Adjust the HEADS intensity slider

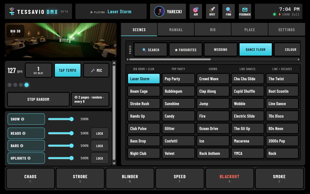[61, 133]
